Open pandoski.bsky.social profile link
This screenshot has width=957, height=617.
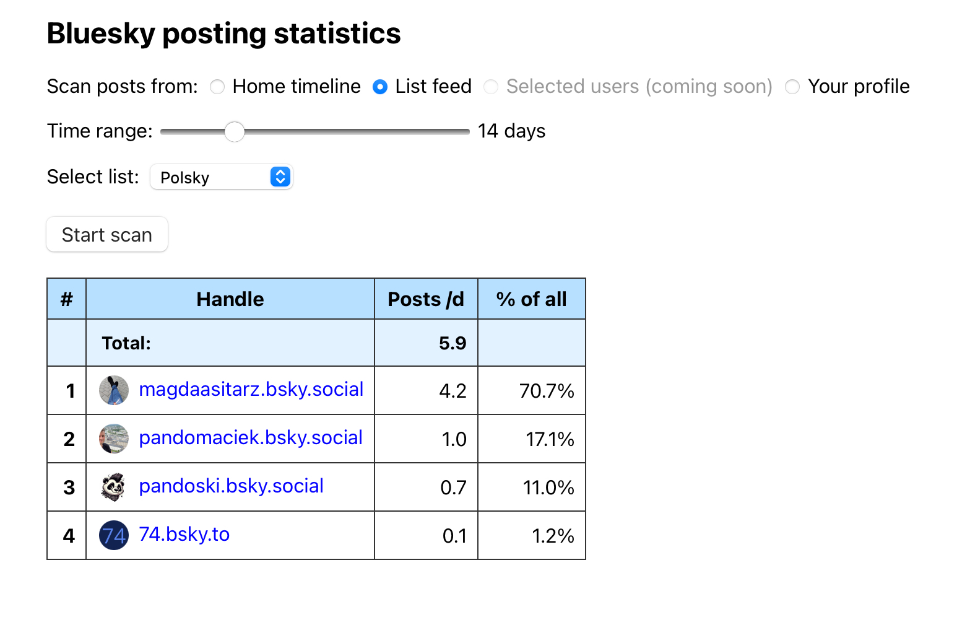[x=231, y=486]
